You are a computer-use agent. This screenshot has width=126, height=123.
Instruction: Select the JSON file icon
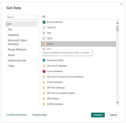tap(44, 38)
